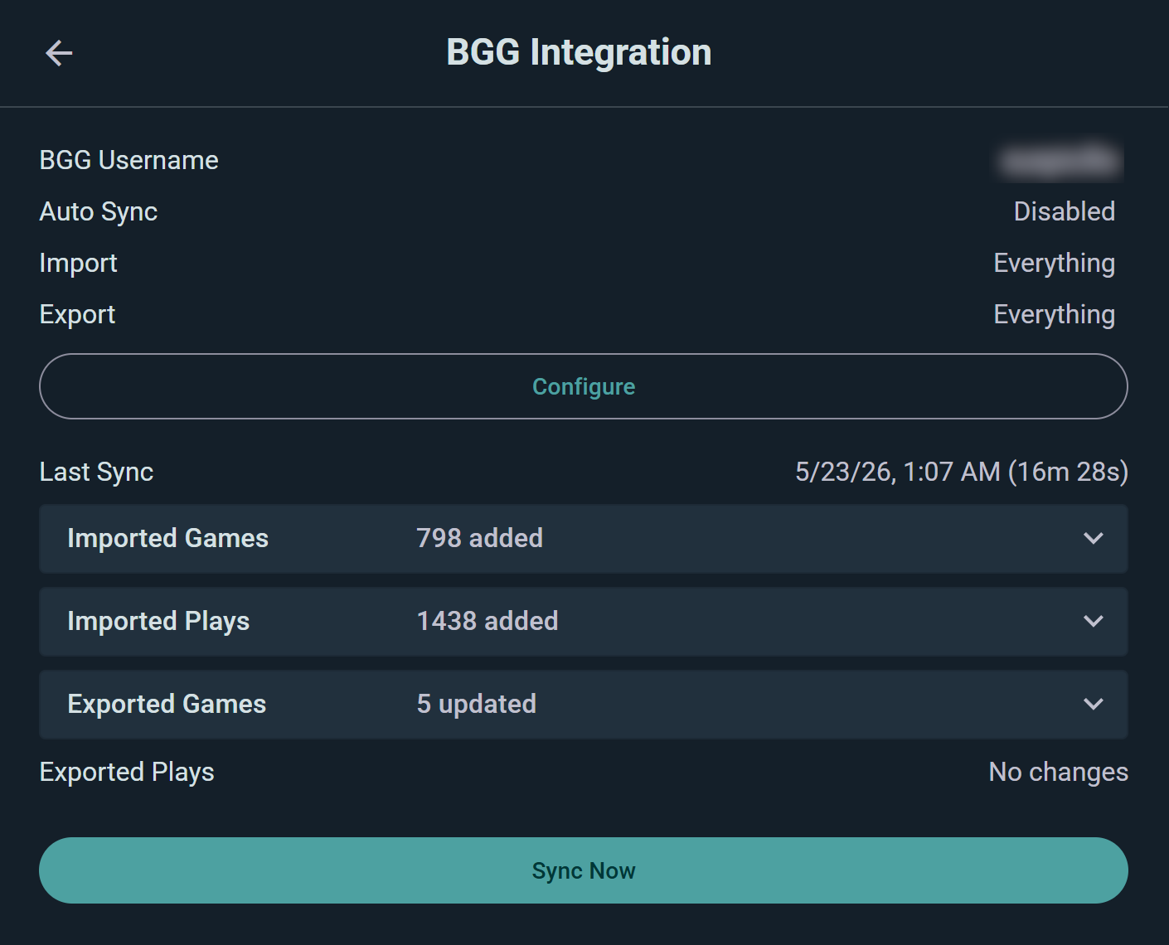
Task: Click the 'Export' setting label
Action: 77,315
